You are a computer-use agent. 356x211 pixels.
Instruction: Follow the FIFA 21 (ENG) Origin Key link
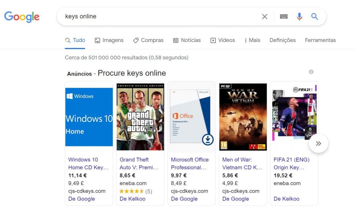coord(292,164)
